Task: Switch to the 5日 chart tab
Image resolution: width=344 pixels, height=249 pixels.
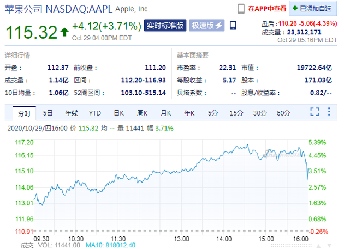Action: point(48,113)
